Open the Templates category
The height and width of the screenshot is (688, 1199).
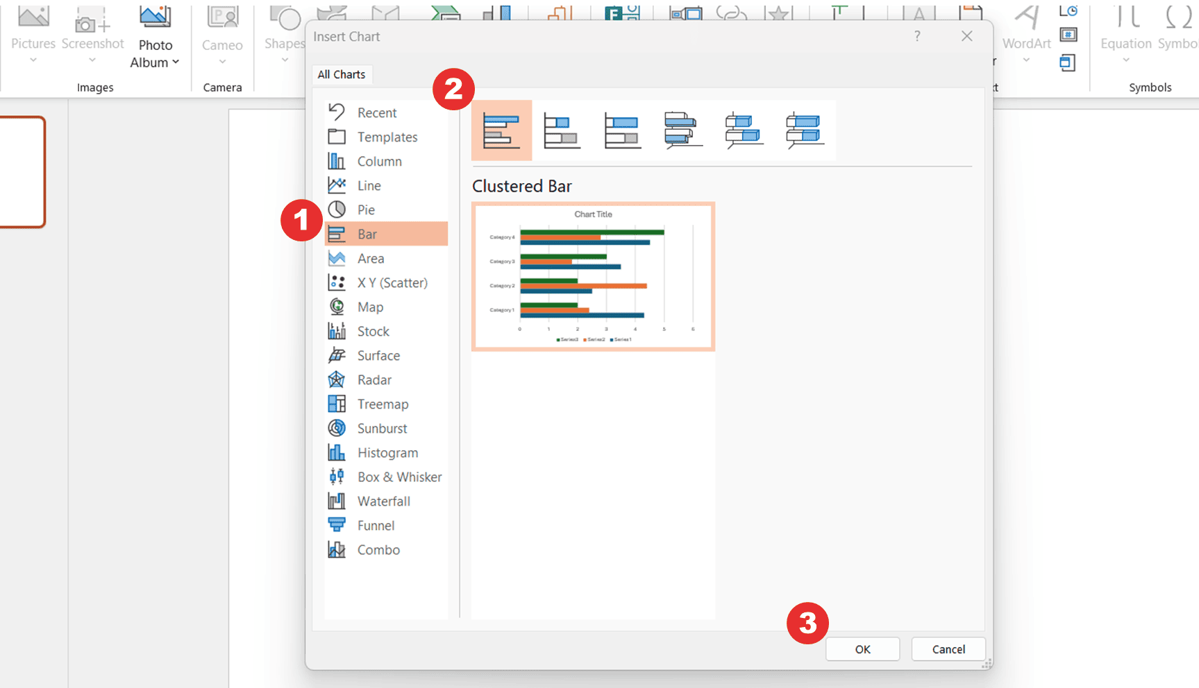point(387,137)
